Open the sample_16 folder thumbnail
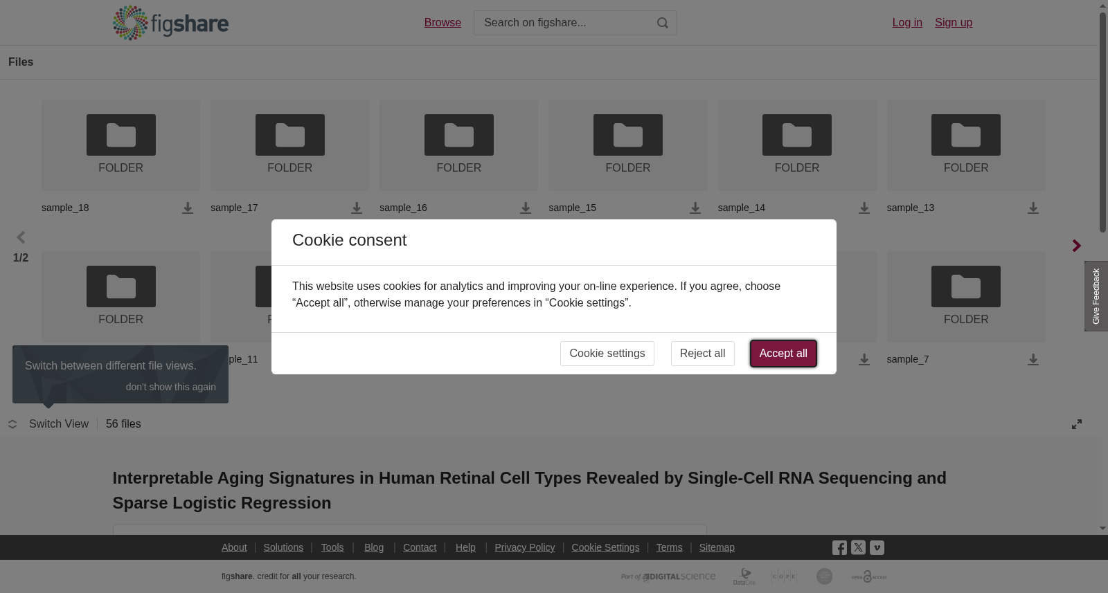1108x593 pixels. click(458, 145)
